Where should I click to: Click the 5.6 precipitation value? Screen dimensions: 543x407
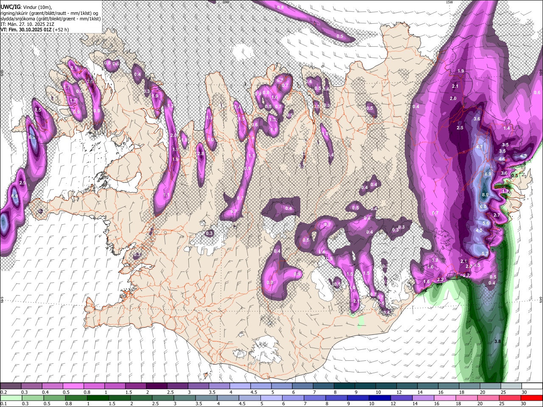point(486,223)
